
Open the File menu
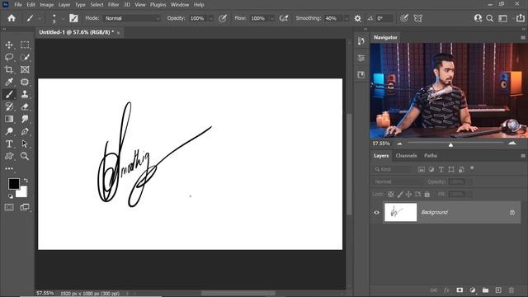pyautogui.click(x=18, y=5)
